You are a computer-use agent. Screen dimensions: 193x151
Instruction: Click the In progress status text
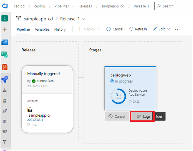(124, 81)
